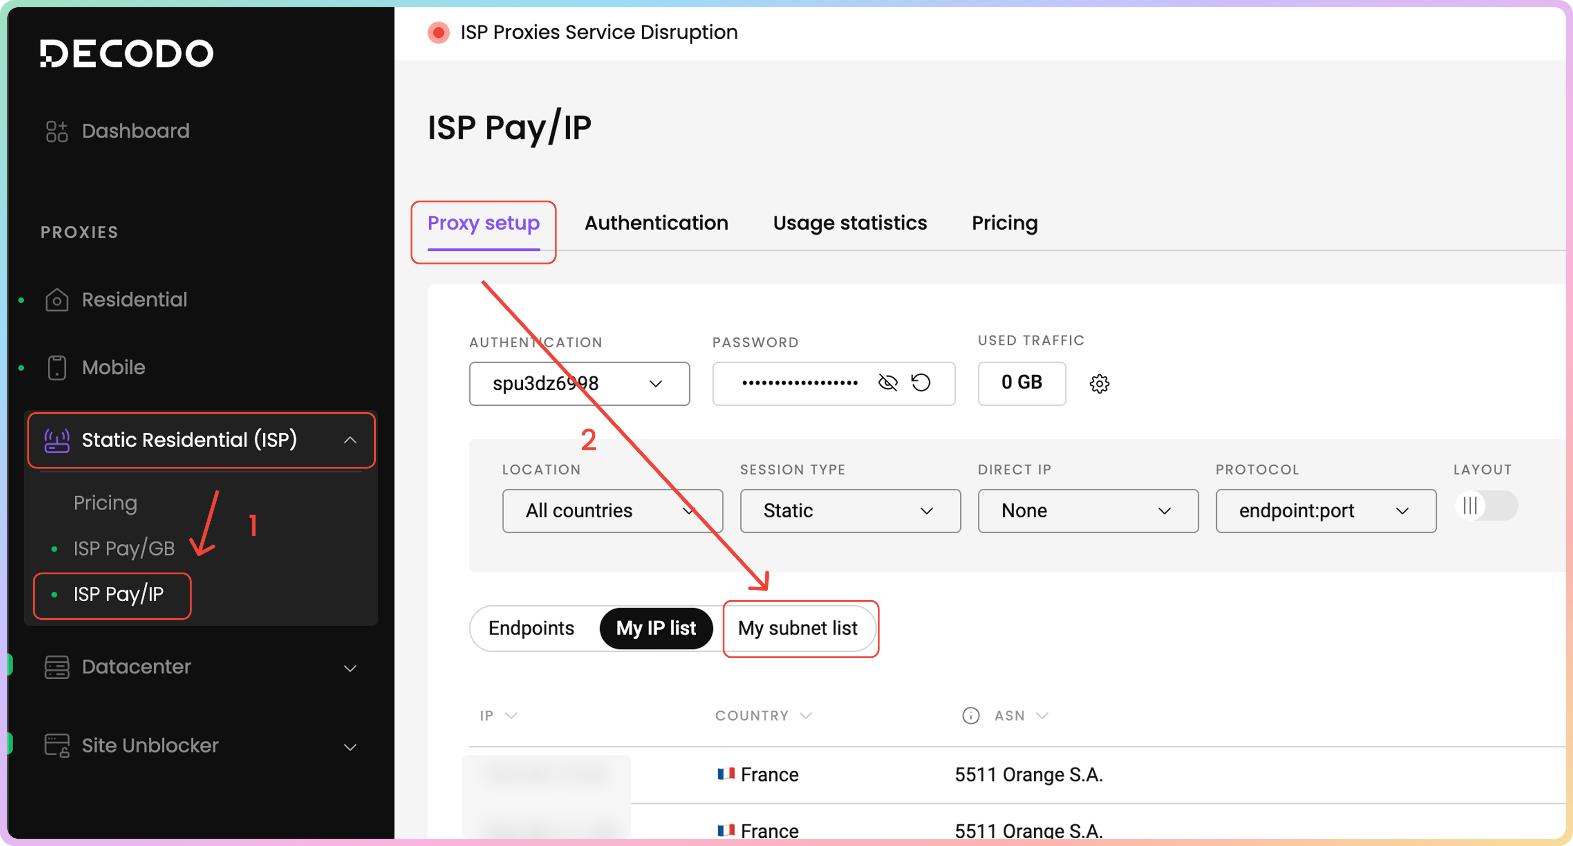Click the ASN info icon
1573x846 pixels.
[970, 716]
